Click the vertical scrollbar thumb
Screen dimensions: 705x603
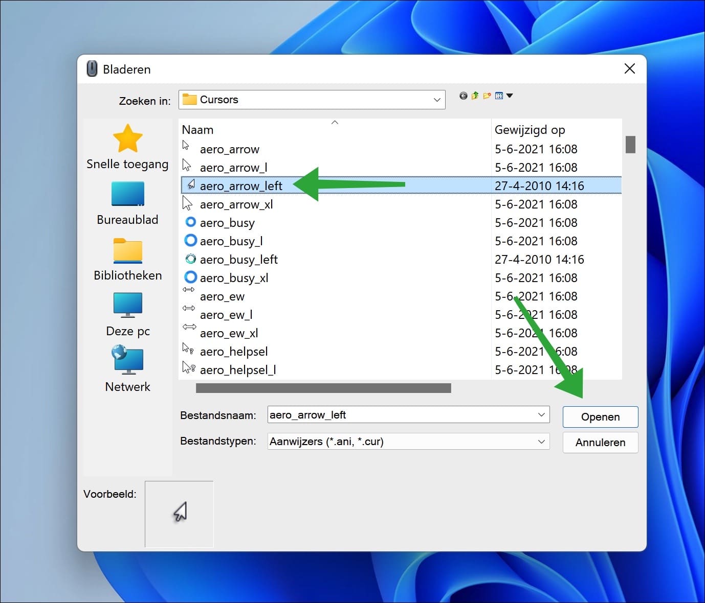[630, 145]
